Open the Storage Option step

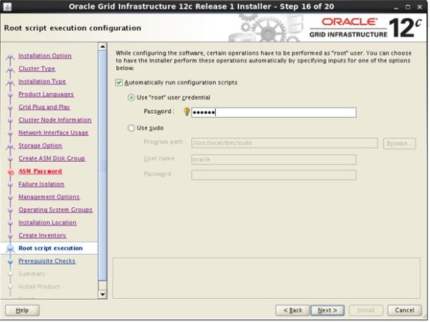point(40,146)
